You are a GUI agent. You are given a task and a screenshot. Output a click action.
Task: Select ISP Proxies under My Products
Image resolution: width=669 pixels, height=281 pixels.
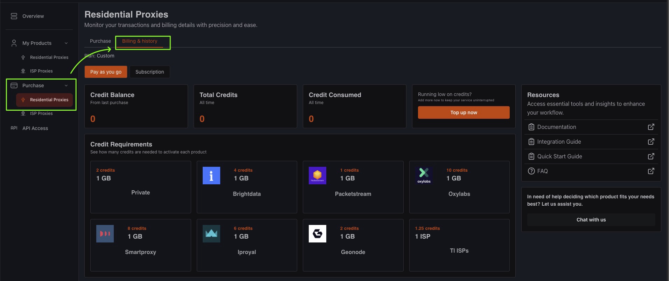tap(41, 71)
